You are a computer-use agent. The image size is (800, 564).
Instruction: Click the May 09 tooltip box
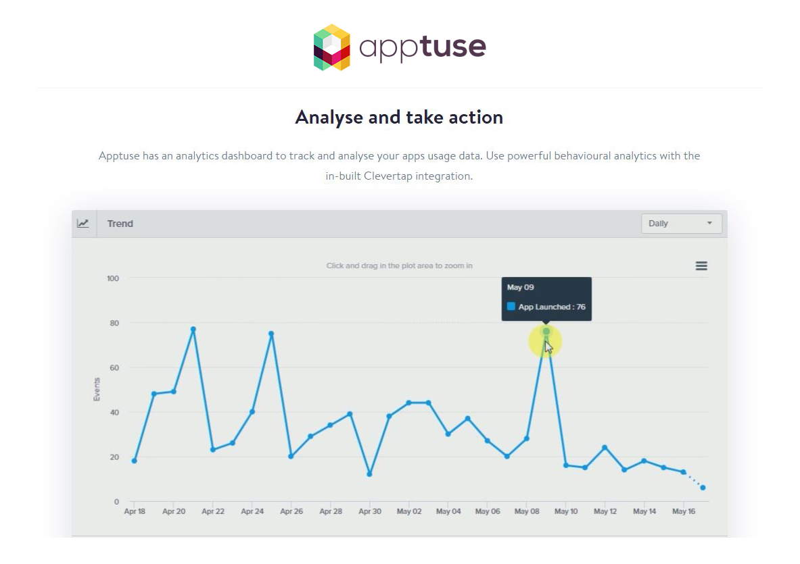point(546,299)
